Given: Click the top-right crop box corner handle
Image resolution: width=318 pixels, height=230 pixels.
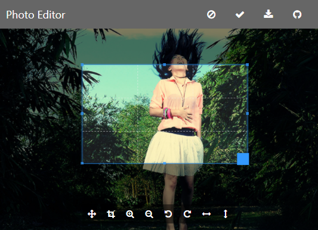Looking at the screenshot, I should coord(247,65).
